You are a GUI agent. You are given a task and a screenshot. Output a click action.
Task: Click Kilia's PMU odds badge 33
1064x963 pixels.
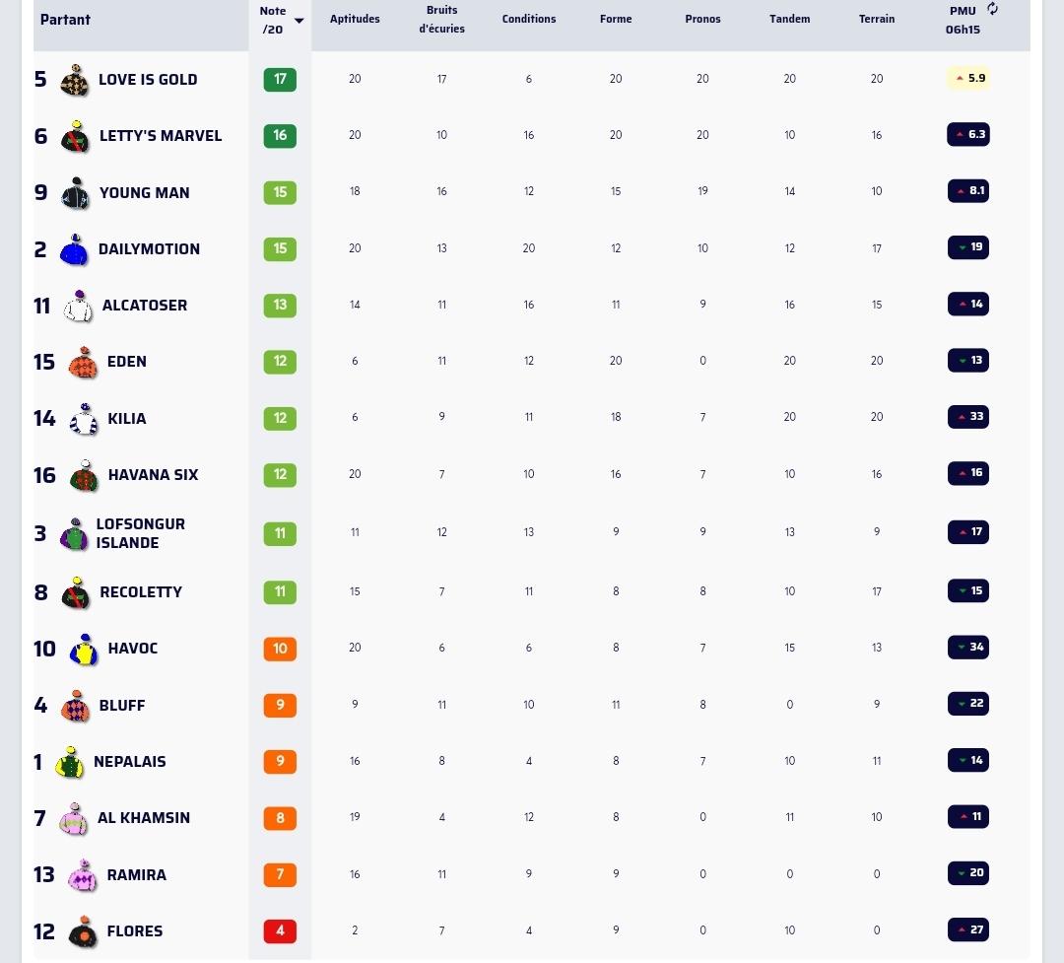(x=968, y=416)
